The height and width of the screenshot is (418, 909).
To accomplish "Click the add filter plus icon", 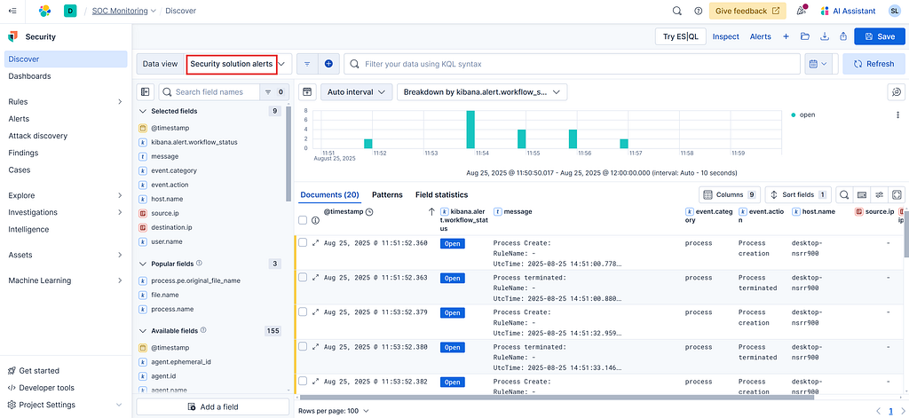I will click(x=328, y=64).
